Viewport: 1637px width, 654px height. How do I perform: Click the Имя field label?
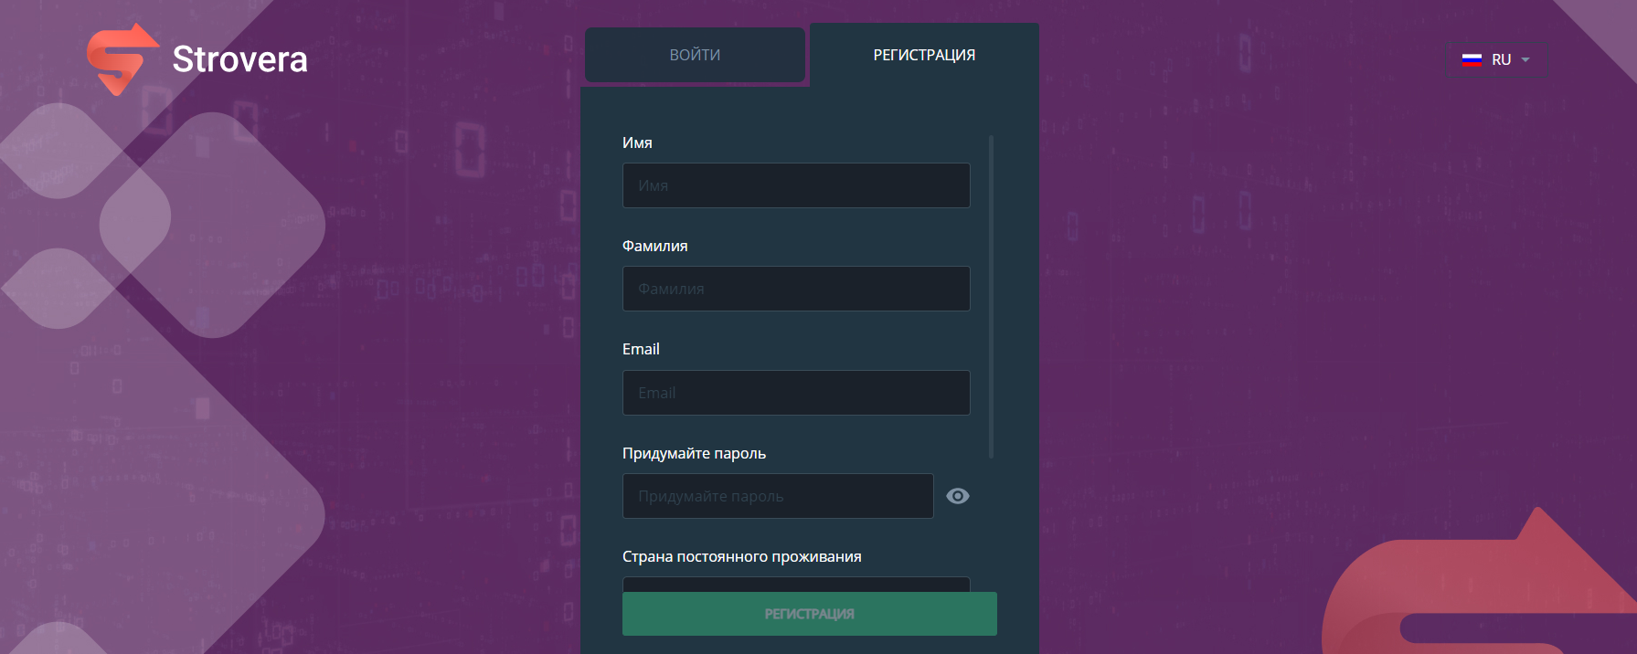[x=637, y=143]
